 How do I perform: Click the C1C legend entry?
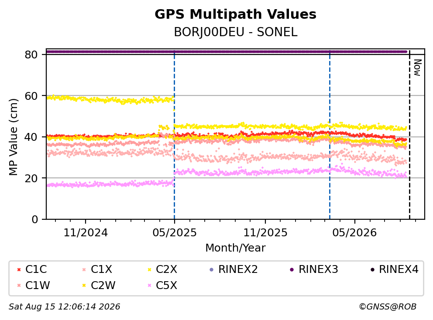(32, 269)
